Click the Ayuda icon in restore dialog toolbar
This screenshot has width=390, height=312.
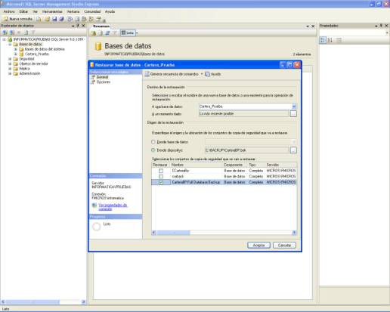pos(208,74)
